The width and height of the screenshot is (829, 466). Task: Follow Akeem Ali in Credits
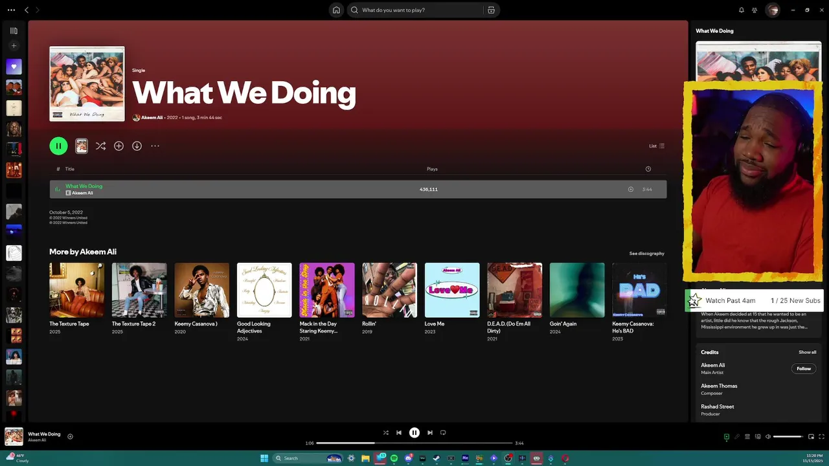[804, 368]
